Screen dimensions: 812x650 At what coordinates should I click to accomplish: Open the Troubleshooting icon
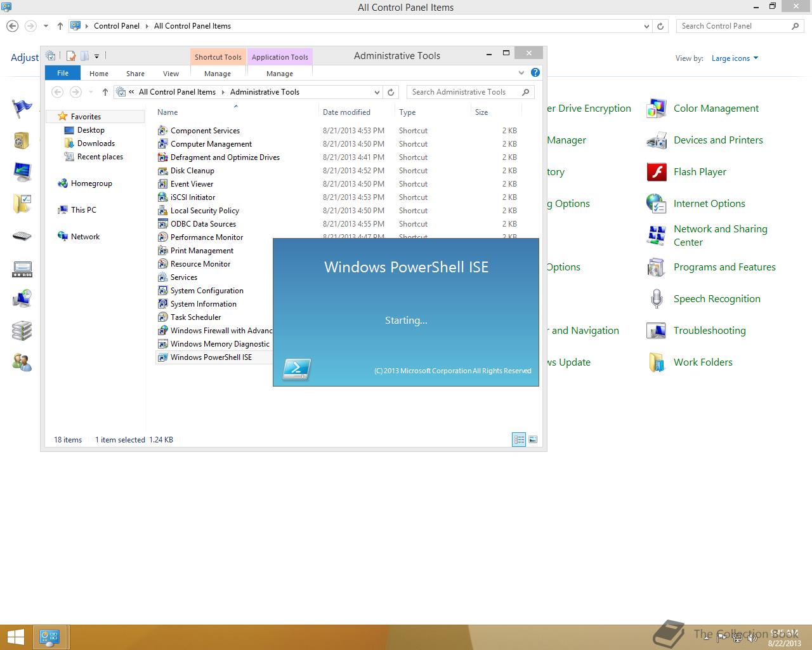click(656, 331)
